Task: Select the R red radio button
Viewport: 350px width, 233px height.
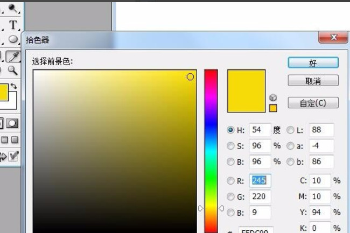Action: click(x=231, y=181)
